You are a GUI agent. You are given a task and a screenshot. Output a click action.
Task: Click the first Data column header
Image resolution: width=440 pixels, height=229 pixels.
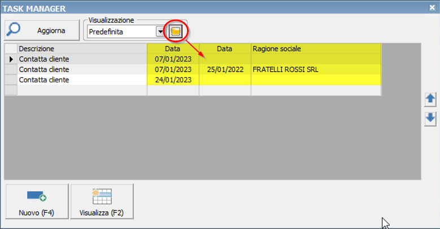pos(173,49)
